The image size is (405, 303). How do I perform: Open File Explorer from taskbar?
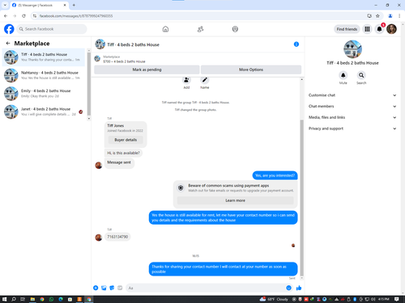point(32,299)
